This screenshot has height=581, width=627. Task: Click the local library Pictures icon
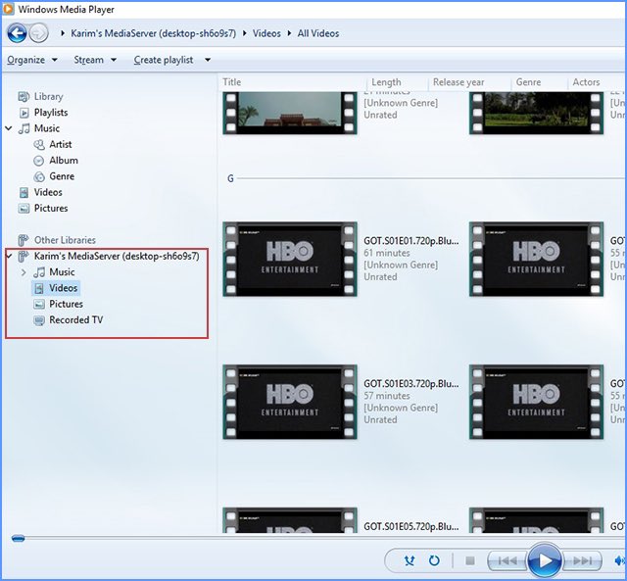pyautogui.click(x=24, y=209)
